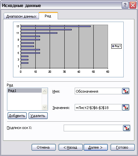
Task: Click the Удалить button
Action: coord(38,116)
